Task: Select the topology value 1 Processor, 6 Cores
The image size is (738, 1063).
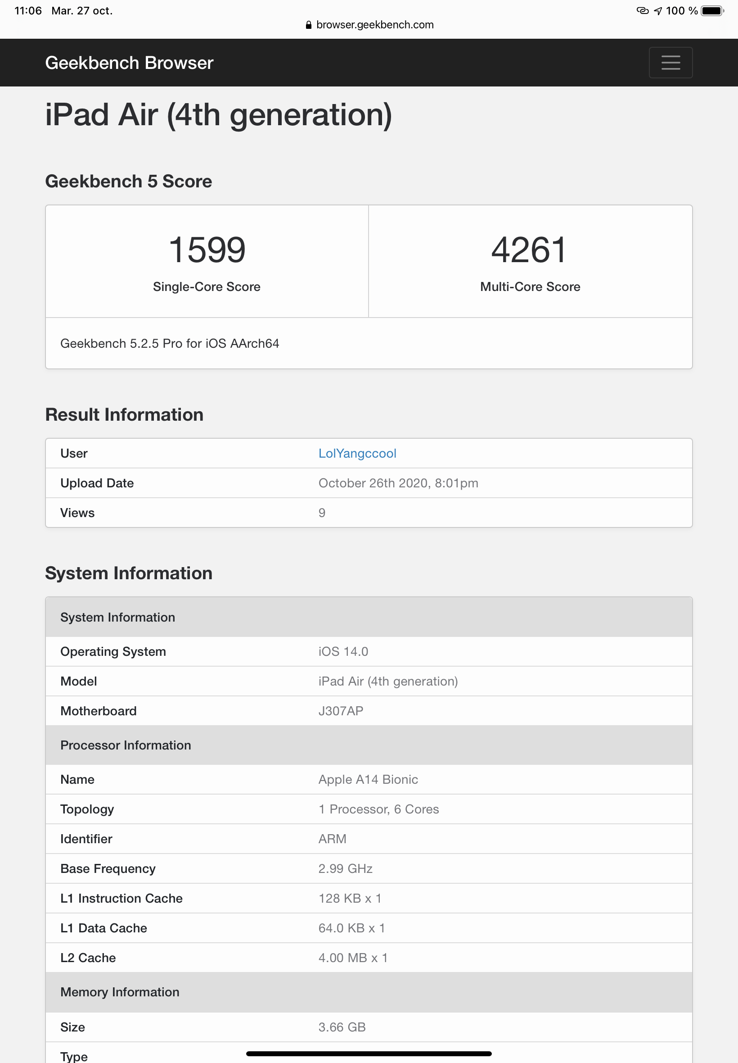Action: click(x=379, y=809)
